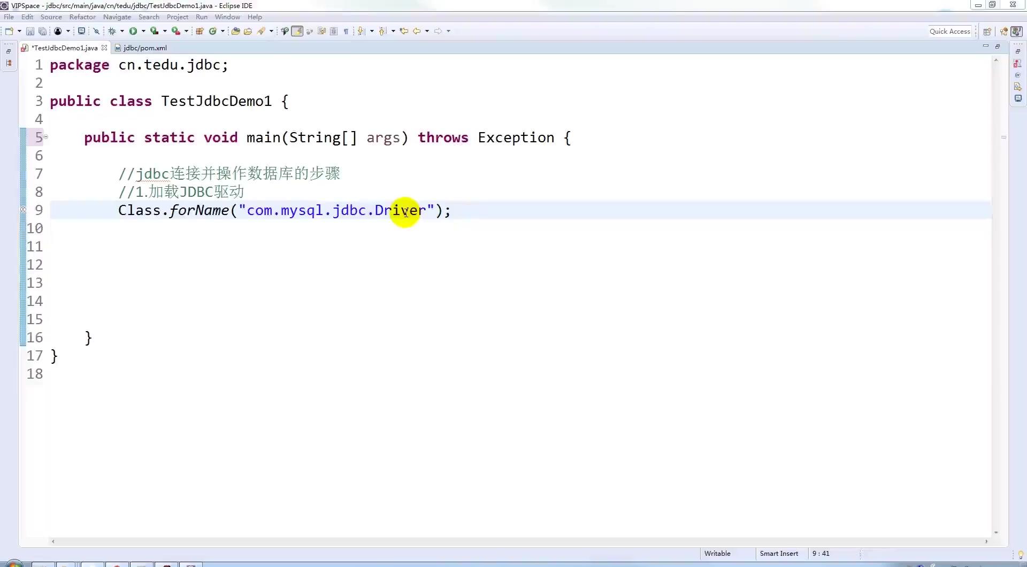Click the New file toolbar icon

[9, 31]
